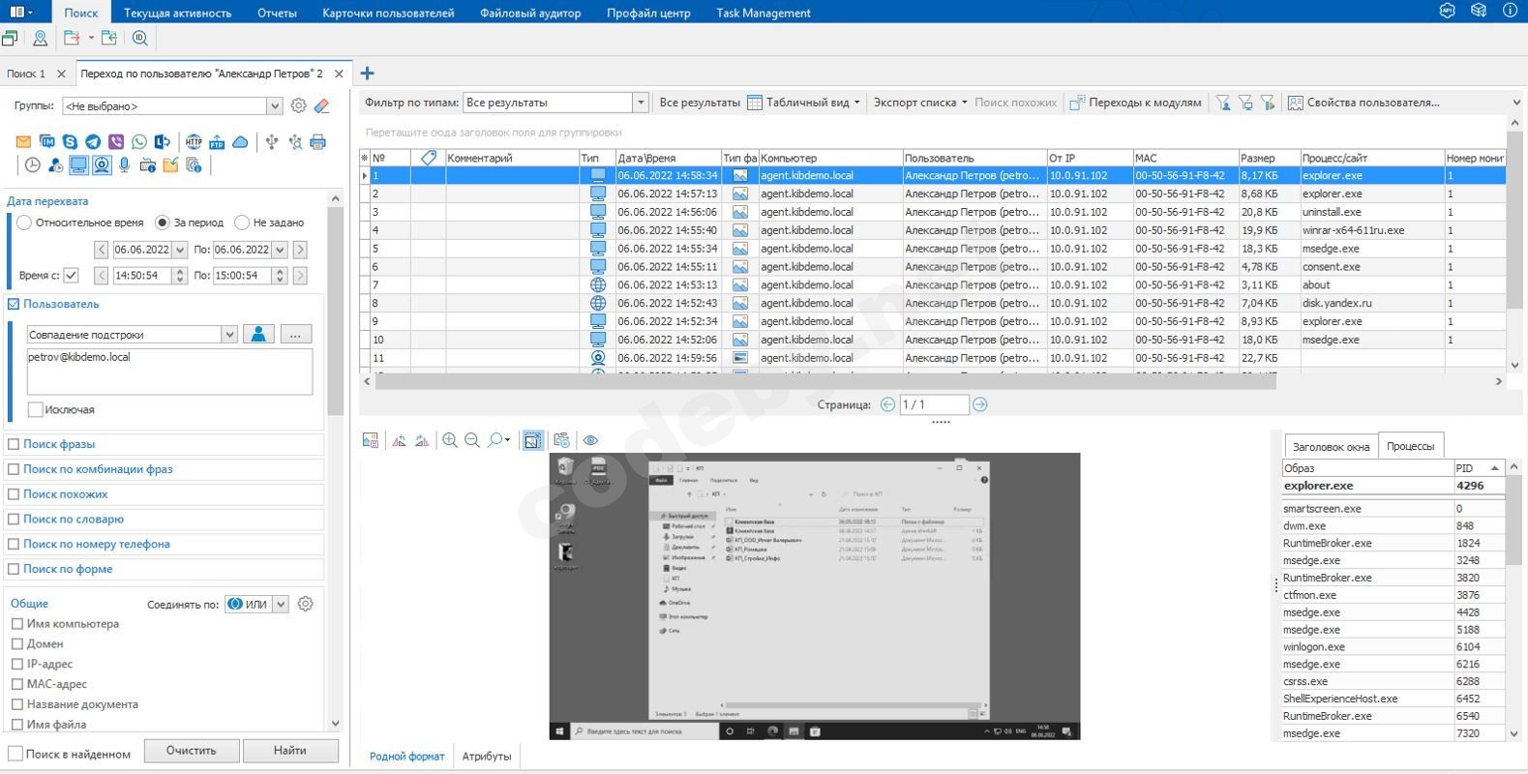Open the 'Группы' dropdown list
The height and width of the screenshot is (774, 1528).
[x=275, y=106]
